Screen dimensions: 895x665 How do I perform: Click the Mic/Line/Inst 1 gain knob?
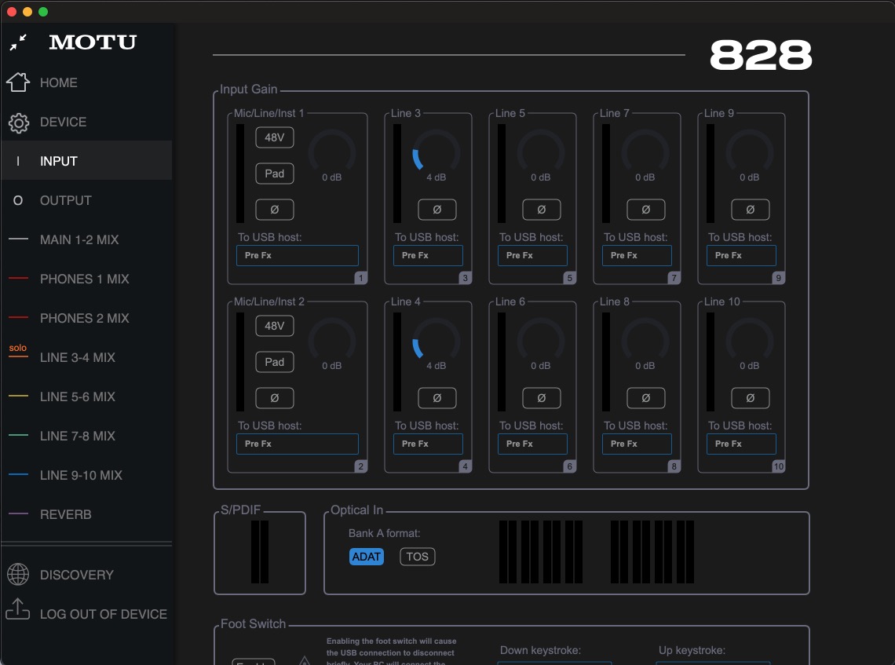click(331, 152)
